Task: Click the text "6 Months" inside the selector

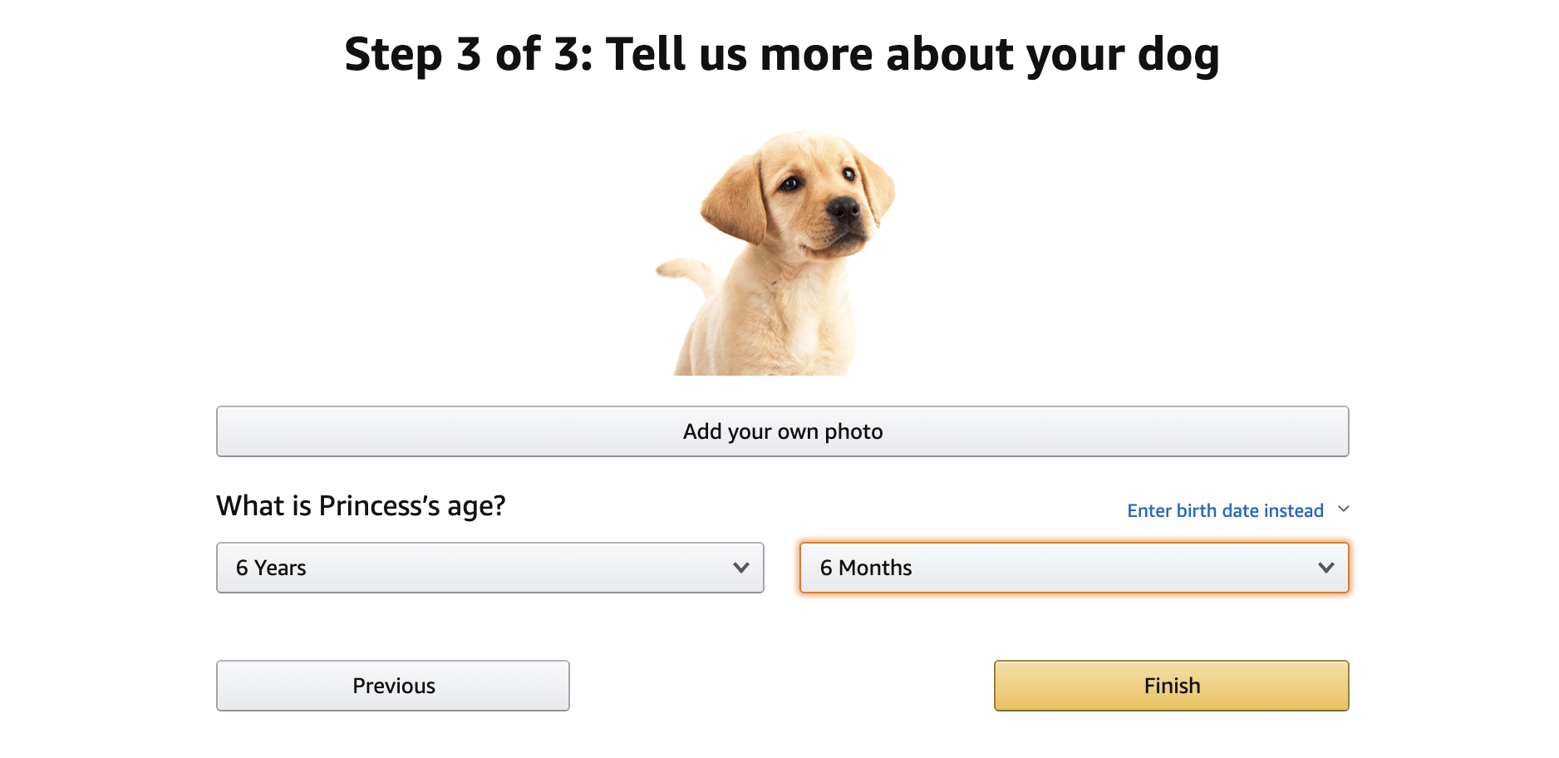Action: (x=867, y=568)
